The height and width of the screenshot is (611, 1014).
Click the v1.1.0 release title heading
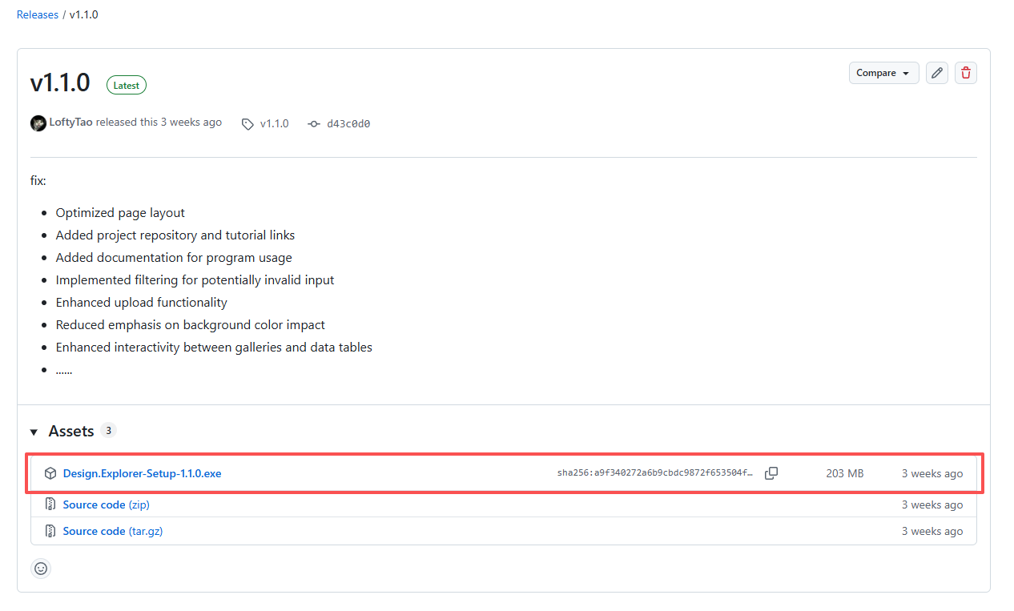(x=60, y=83)
